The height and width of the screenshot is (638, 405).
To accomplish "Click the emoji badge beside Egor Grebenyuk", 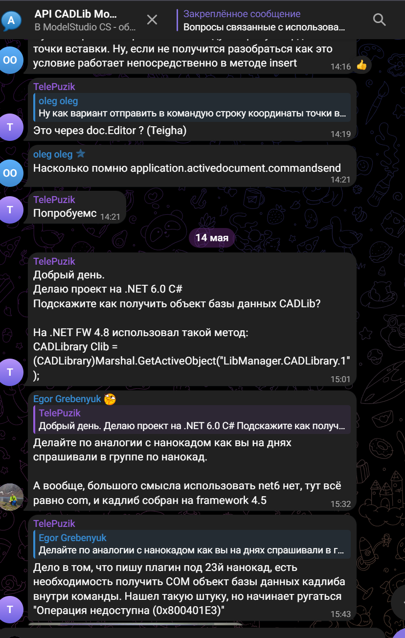I will [110, 399].
